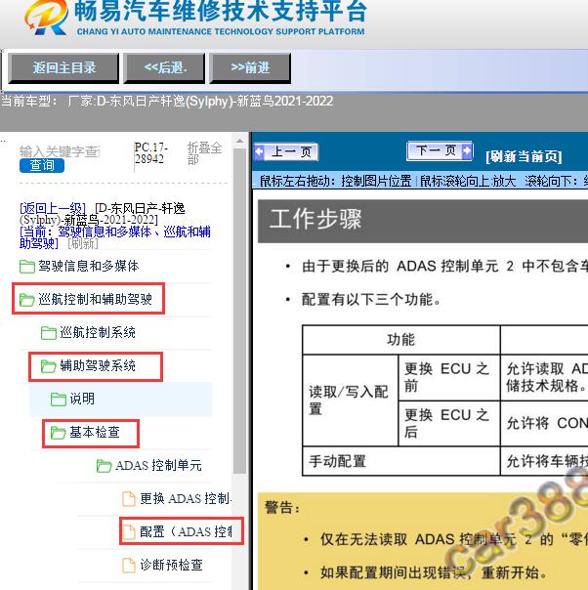Viewport: 588px width, 590px height.
Task: Click the 更换 ECU 之后 table cell
Action: (448, 423)
